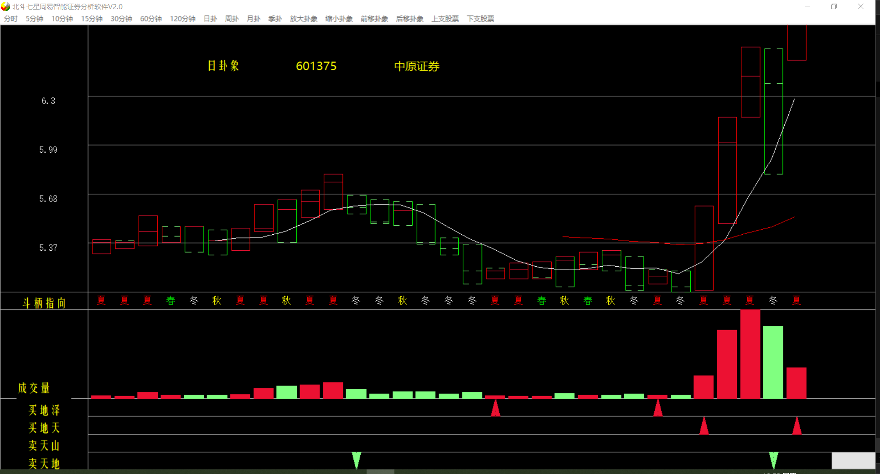880x474 pixels.
Task: Click the last 夏 season marker
Action: 797,300
